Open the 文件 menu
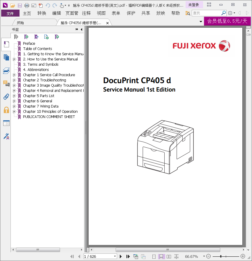The image size is (252, 261). coord(10,13)
